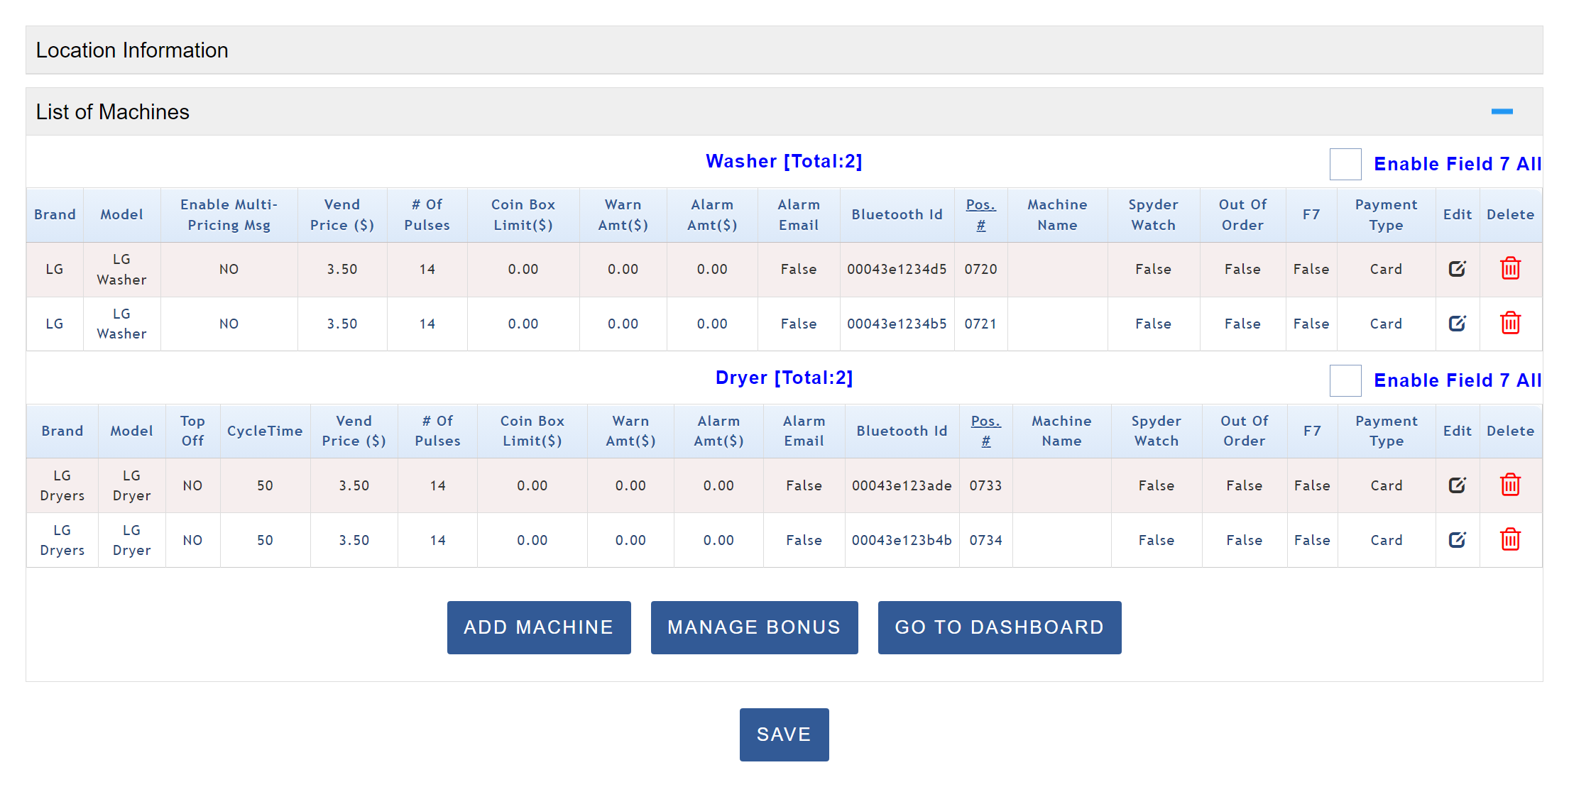
Task: Go to Dashboard
Action: pyautogui.click(x=999, y=627)
